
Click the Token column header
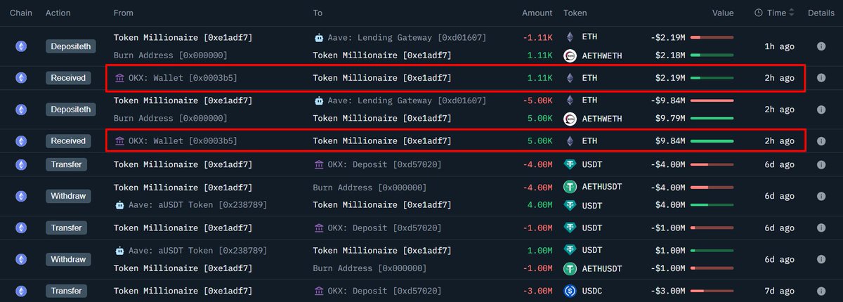575,13
